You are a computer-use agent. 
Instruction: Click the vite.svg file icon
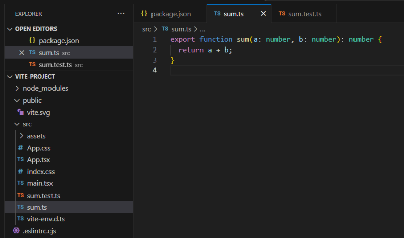pos(21,112)
